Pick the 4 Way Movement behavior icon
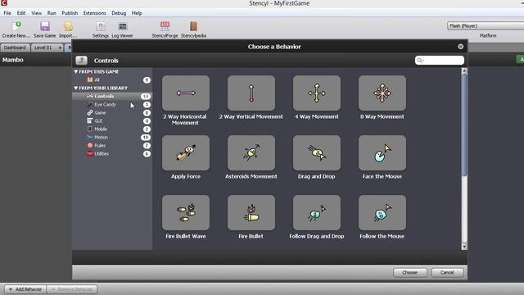Screen dimensions: 524x295 (317, 93)
